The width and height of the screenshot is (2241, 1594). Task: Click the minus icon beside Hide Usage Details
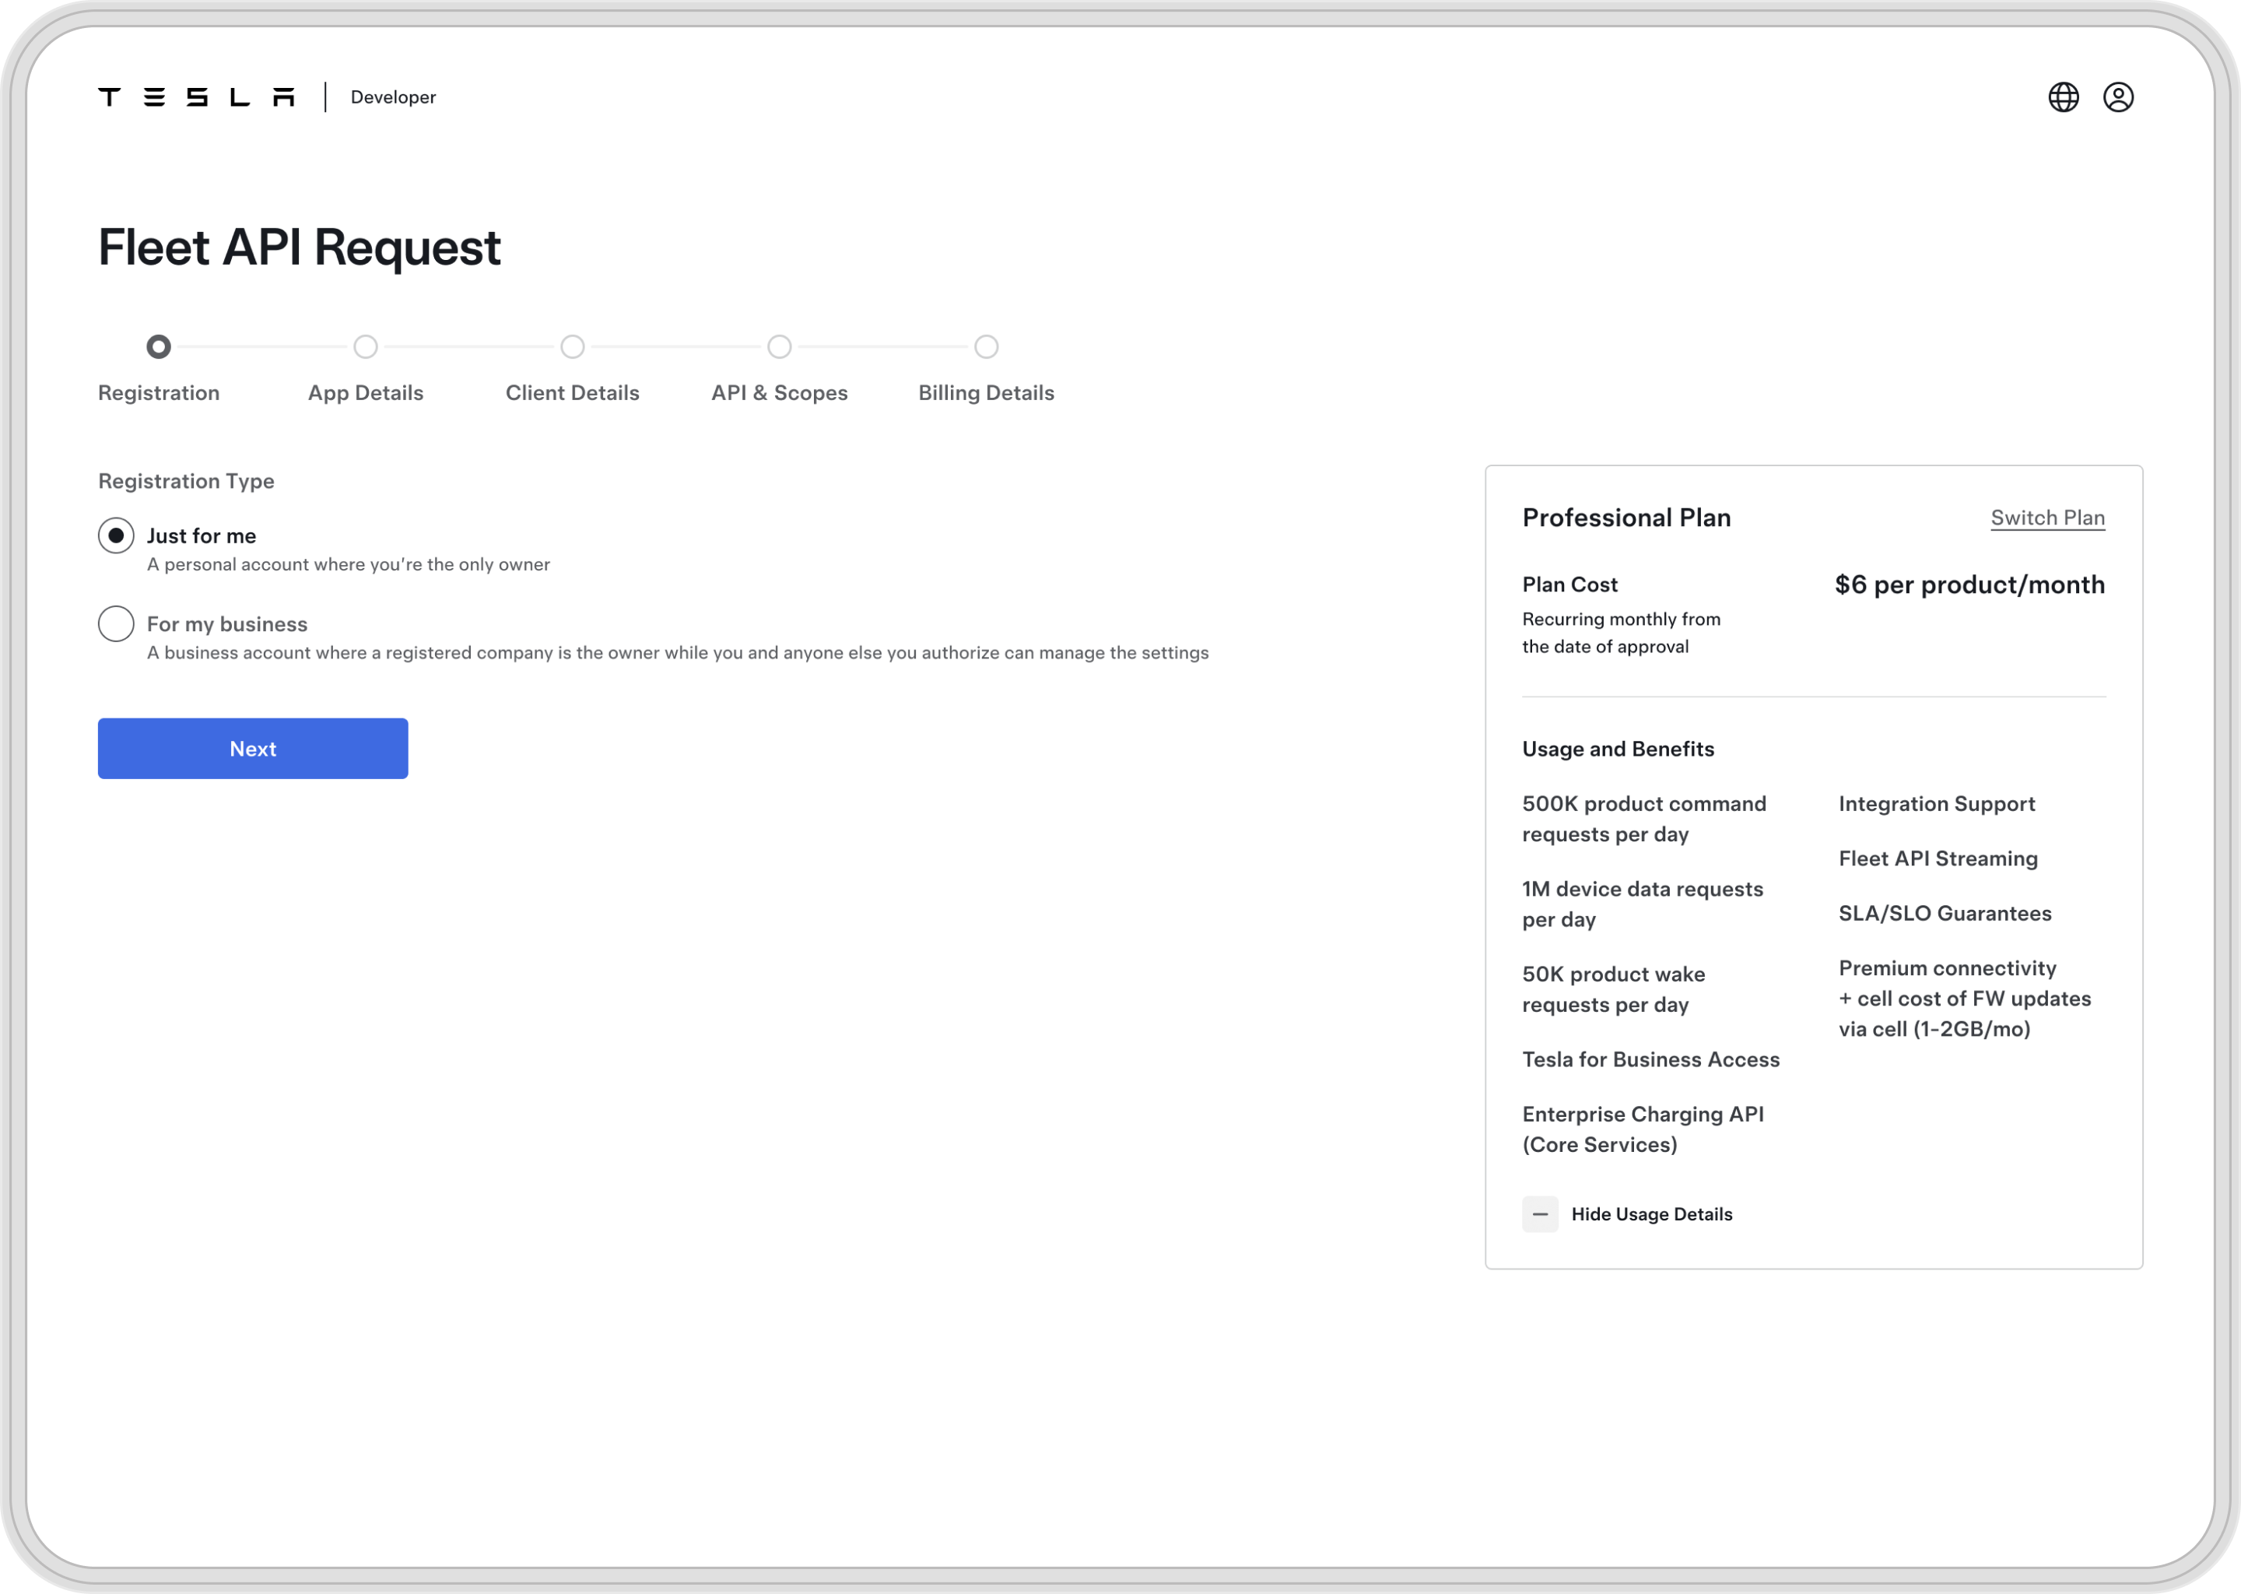click(x=1541, y=1214)
